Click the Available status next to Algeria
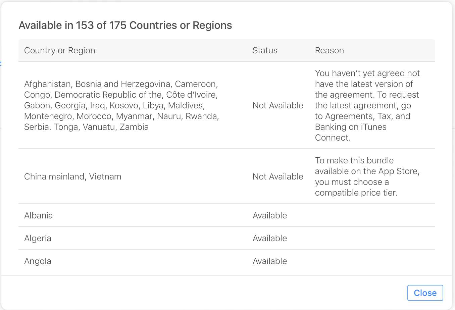 [270, 238]
